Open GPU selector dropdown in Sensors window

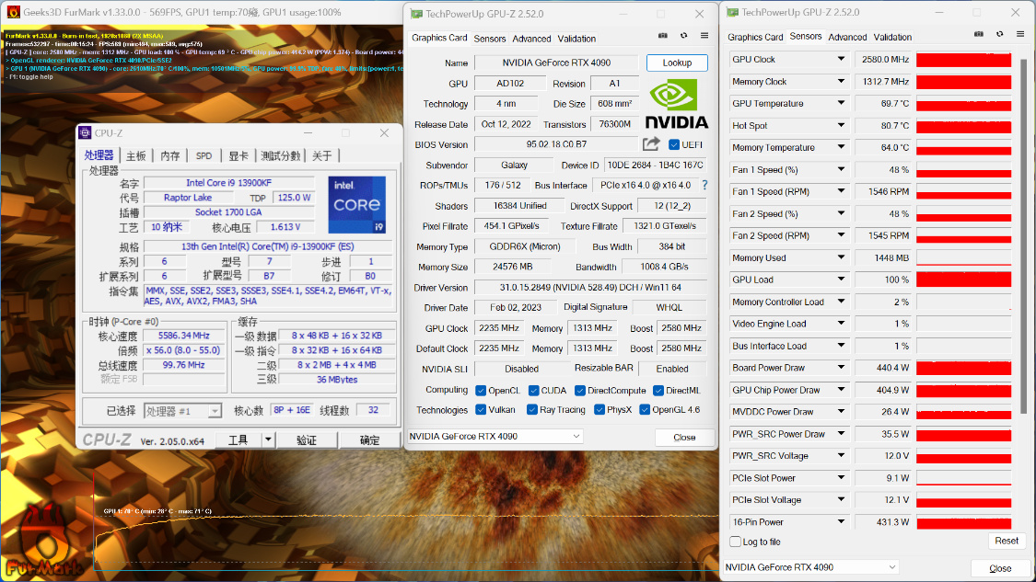(810, 566)
